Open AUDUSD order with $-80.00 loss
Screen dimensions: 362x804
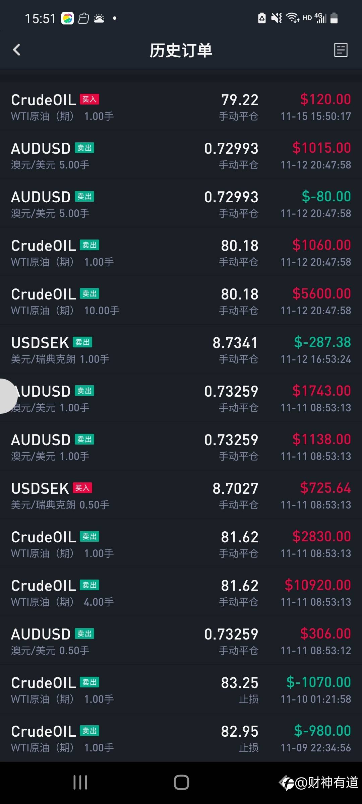tap(181, 204)
